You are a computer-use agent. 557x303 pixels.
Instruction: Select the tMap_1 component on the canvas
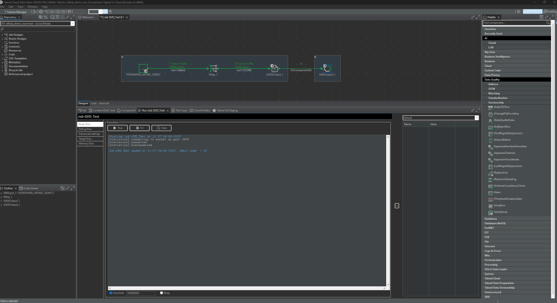(213, 69)
